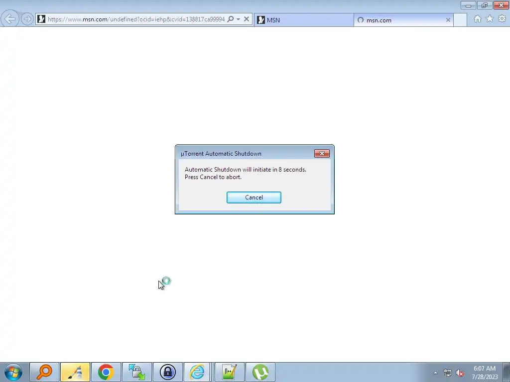
Task: Open the padlock file transfer app in taskbar
Action: coord(137,372)
